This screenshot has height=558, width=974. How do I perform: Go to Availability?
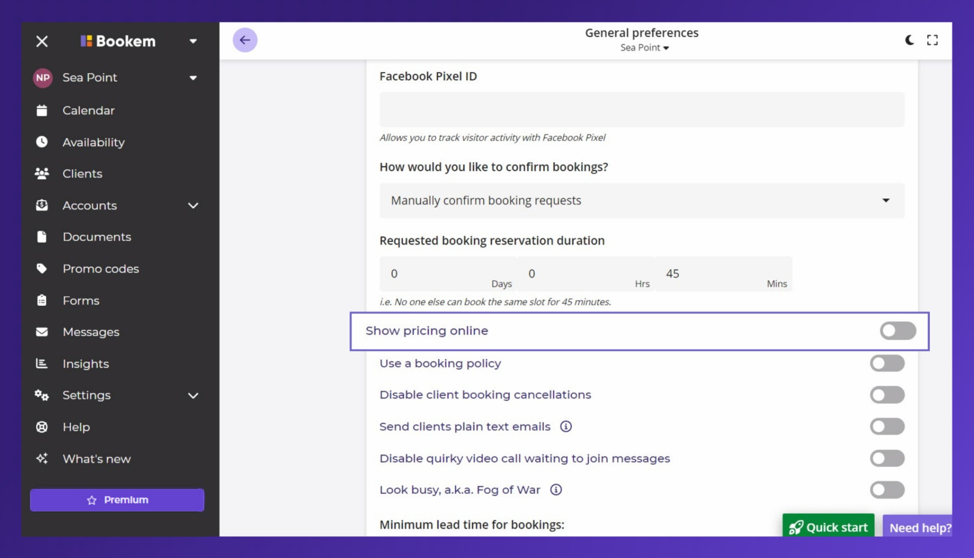pyautogui.click(x=94, y=142)
